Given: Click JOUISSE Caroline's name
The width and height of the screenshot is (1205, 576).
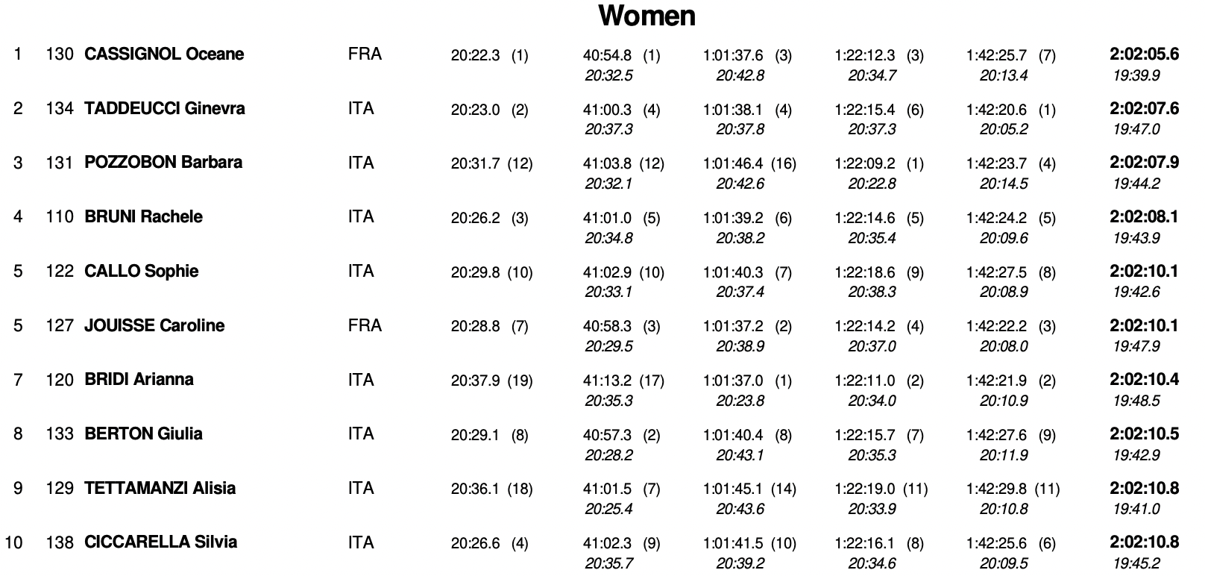Looking at the screenshot, I should pos(154,325).
